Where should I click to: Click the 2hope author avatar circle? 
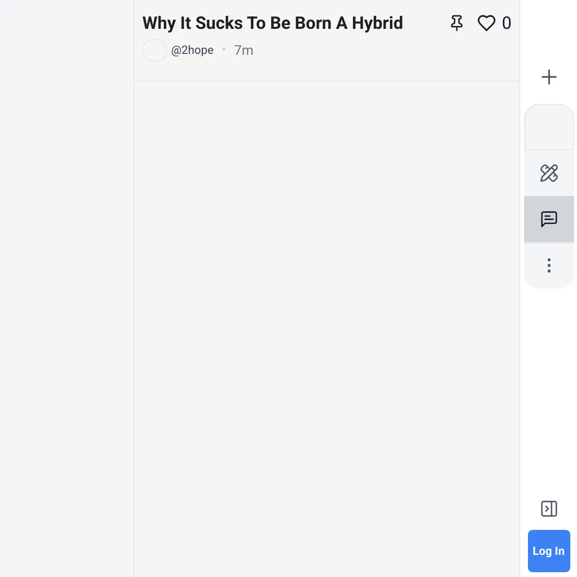tap(155, 50)
